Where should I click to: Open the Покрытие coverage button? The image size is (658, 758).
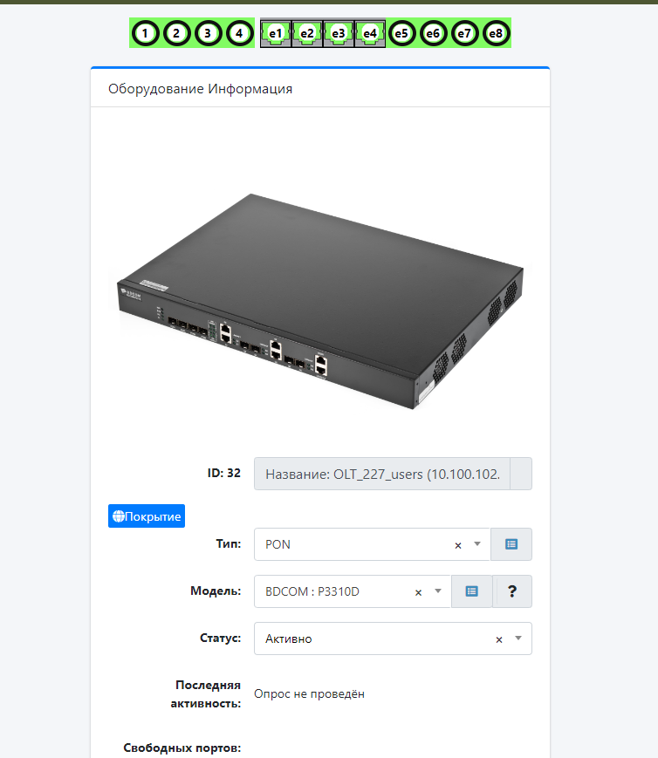coord(147,516)
